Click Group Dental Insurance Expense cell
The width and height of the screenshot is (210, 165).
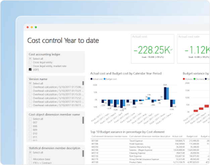pyautogui.click(x=144, y=159)
